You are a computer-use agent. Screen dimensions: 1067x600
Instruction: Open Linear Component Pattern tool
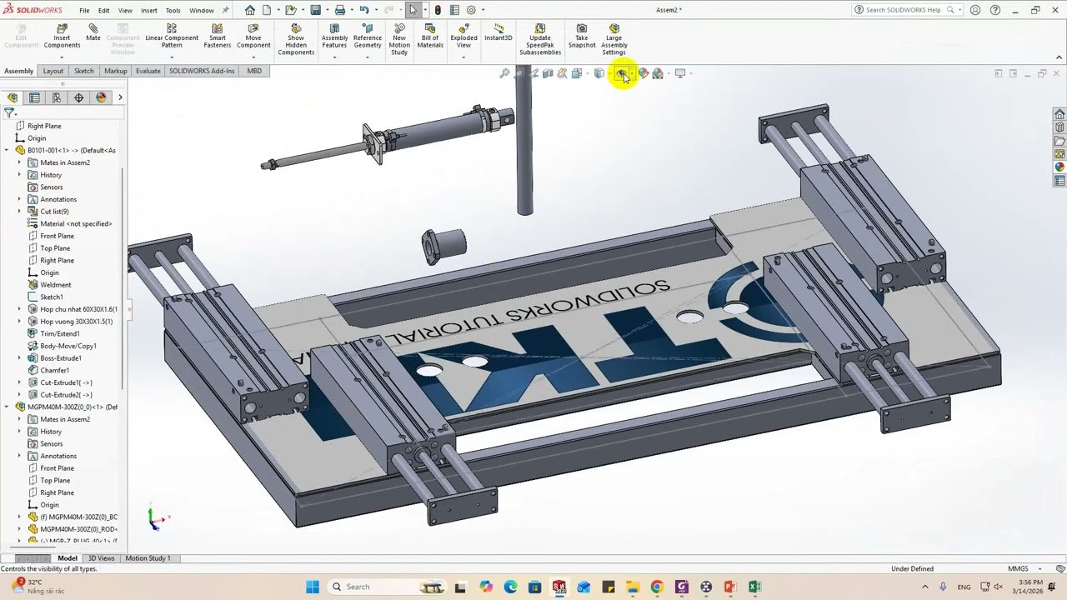[172, 36]
